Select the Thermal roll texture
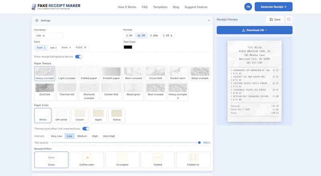This screenshot has height=176, width=321. pos(67,92)
